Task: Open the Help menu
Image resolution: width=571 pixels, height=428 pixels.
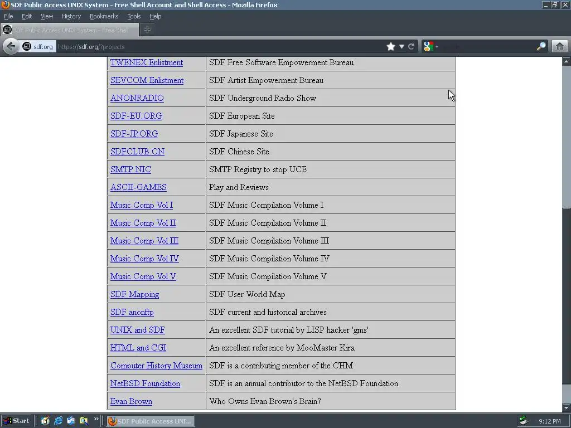Action: pos(156,16)
